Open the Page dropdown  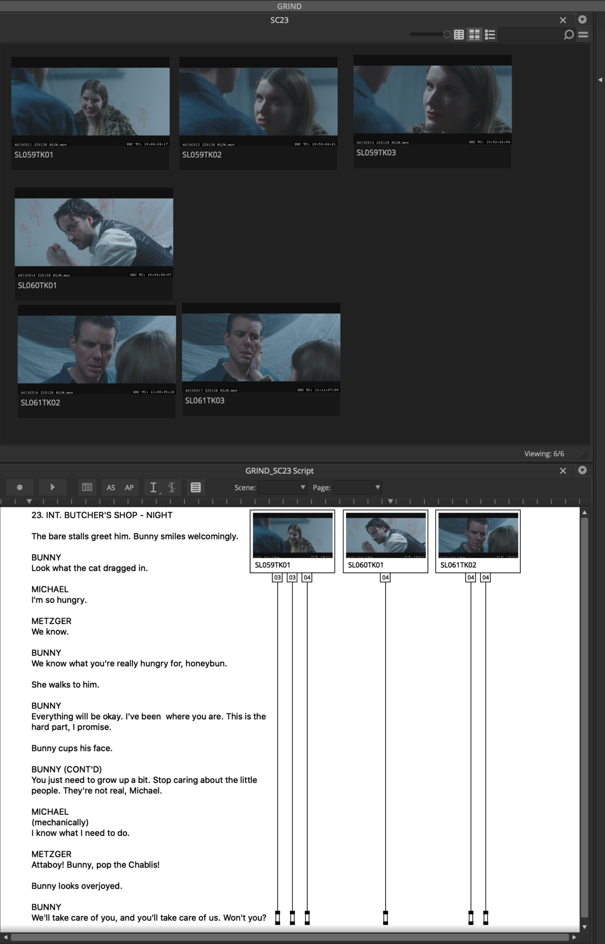coord(357,488)
